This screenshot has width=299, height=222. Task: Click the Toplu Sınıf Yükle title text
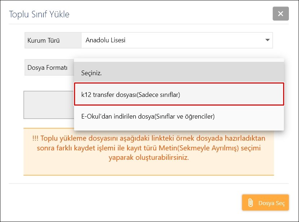tap(39, 14)
